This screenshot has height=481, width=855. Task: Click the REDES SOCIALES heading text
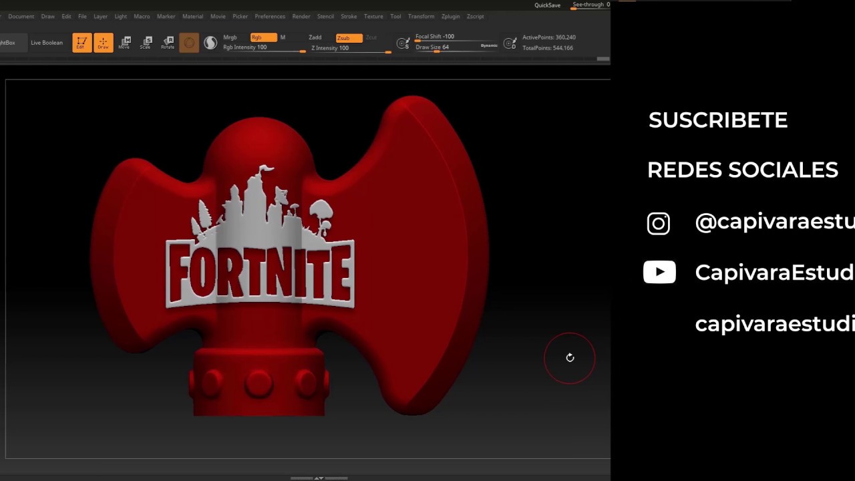click(x=743, y=170)
